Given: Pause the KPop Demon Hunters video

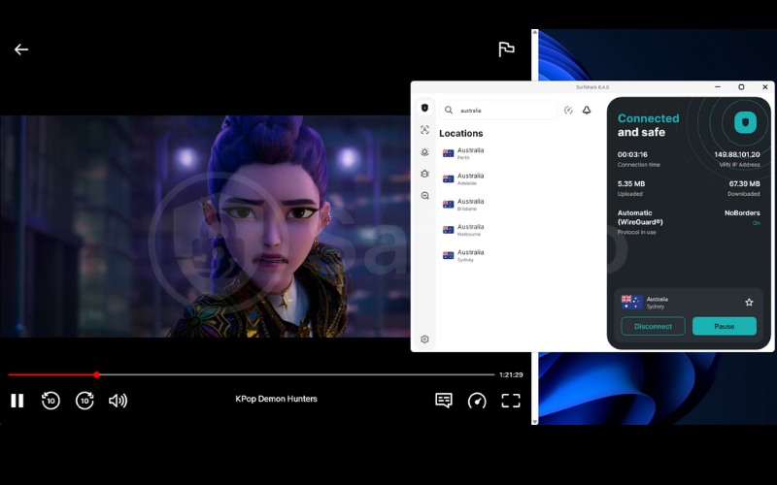Looking at the screenshot, I should (x=17, y=401).
